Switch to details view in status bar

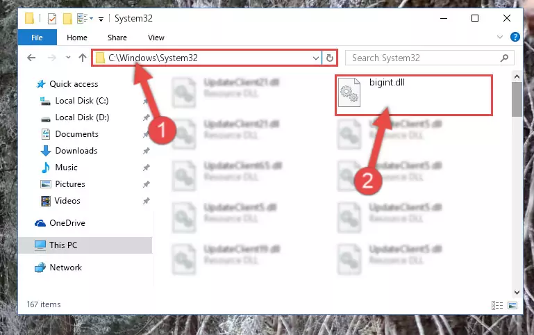click(497, 305)
